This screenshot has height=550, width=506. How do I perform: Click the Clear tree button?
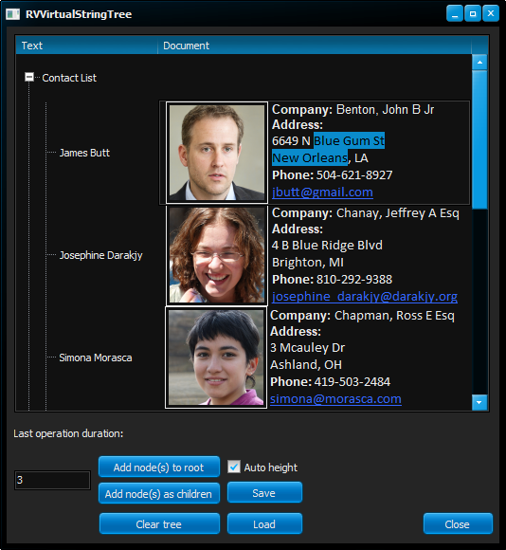point(159,523)
